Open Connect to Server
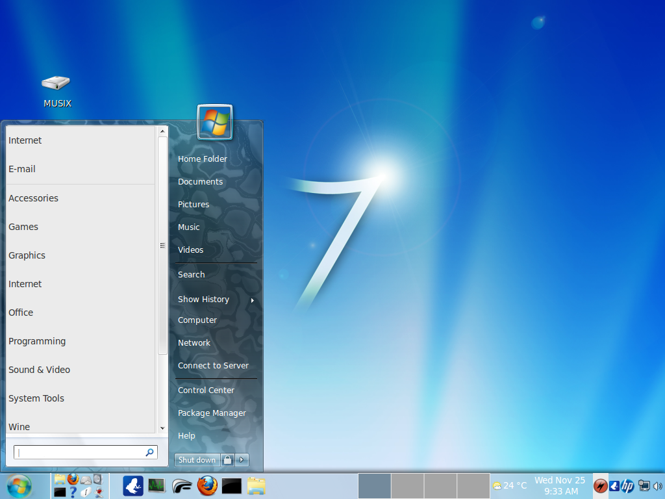 tap(216, 365)
